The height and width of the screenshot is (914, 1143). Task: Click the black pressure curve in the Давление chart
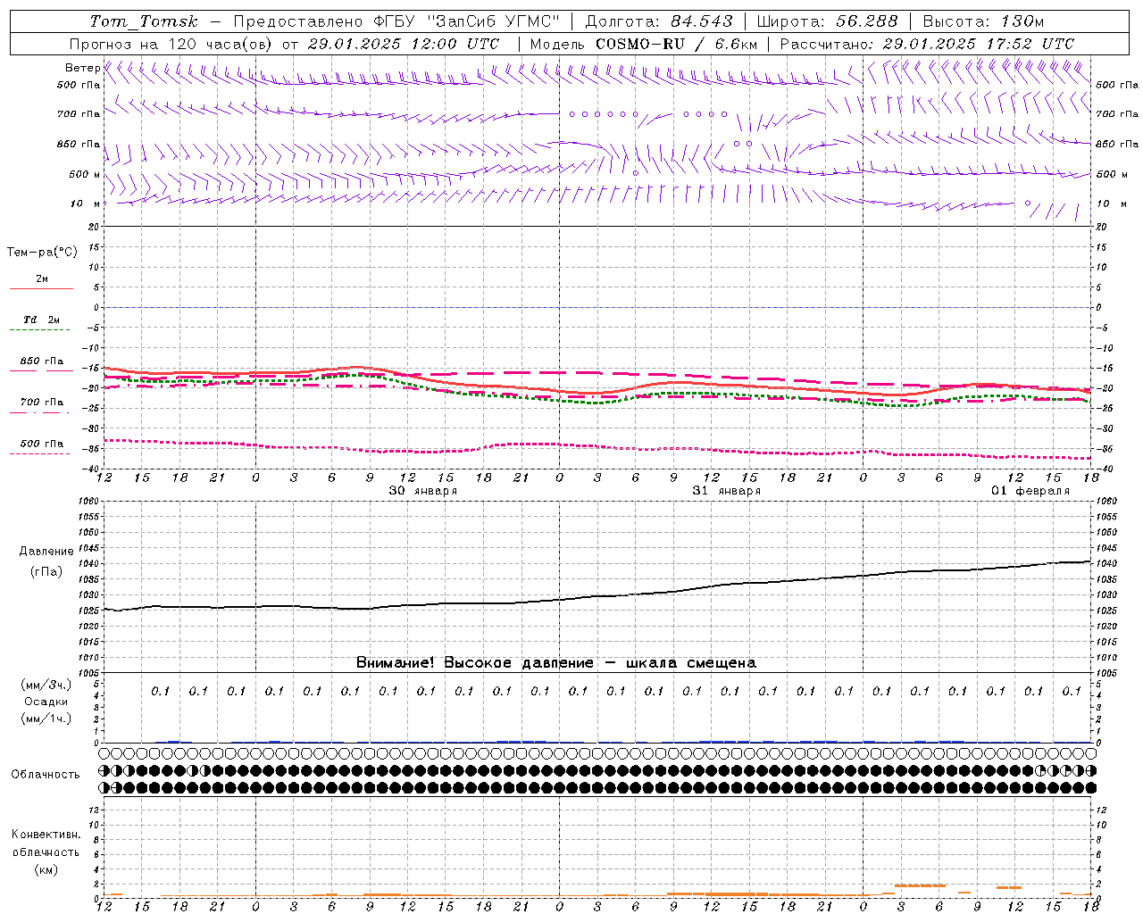click(598, 596)
